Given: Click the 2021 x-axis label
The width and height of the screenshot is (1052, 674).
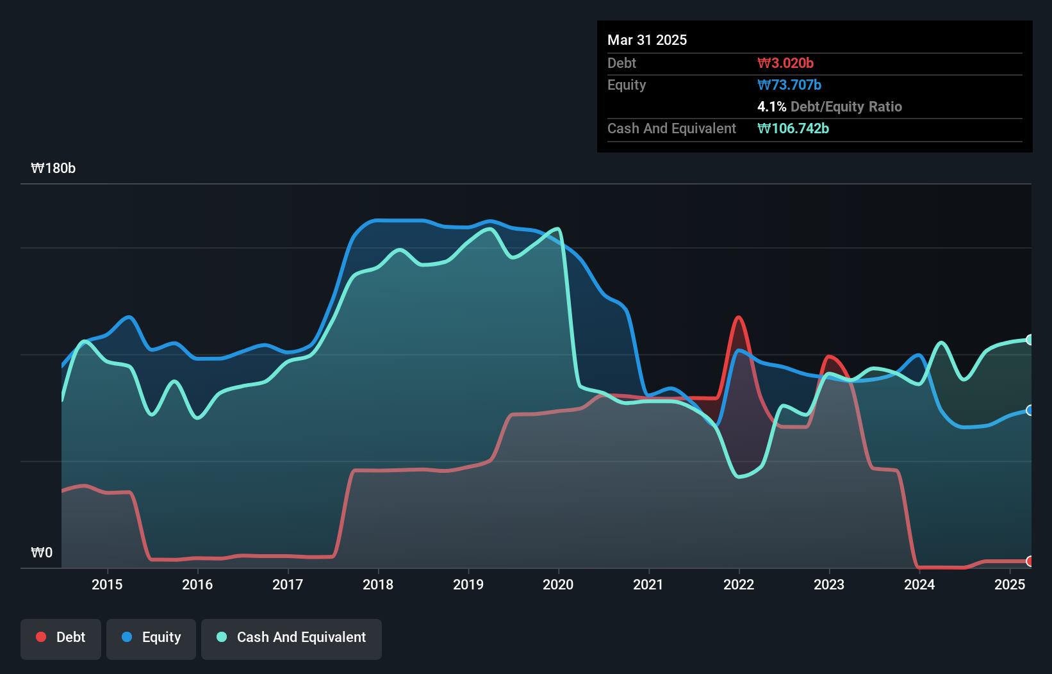Looking at the screenshot, I should point(648,584).
